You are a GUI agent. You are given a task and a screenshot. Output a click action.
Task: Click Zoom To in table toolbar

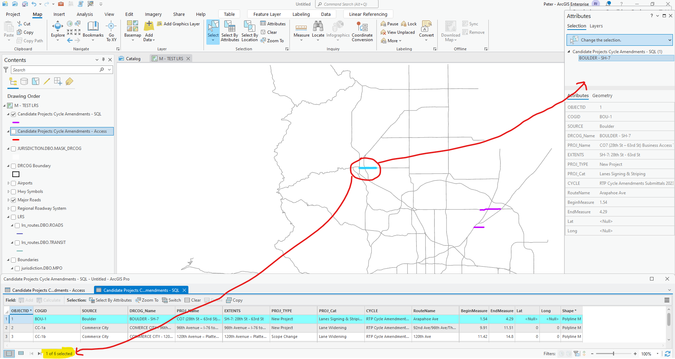tap(147, 300)
